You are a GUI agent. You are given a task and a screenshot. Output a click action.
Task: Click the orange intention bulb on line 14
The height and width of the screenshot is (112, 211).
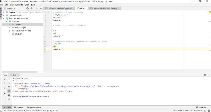[x=55, y=47]
